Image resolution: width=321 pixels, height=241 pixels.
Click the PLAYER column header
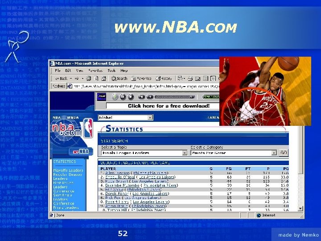coord(108,169)
